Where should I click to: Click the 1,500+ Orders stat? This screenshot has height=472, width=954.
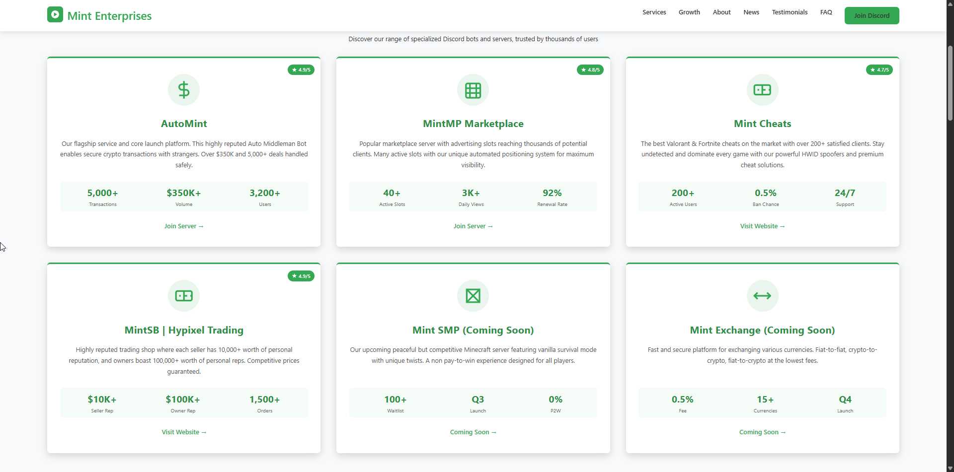point(265,404)
